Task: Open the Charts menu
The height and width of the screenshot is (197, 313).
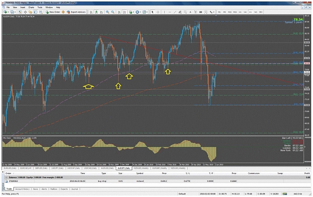Action: (x=32, y=8)
